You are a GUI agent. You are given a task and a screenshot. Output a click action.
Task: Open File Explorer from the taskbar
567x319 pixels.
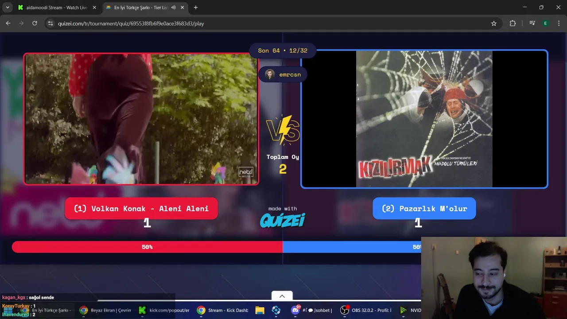260,310
